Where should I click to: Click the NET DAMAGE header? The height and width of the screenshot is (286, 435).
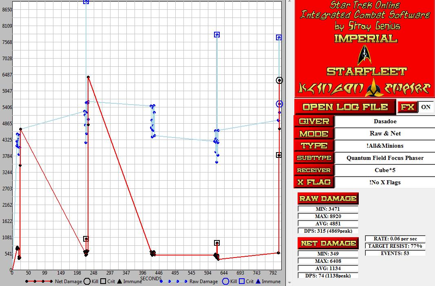coord(328,243)
